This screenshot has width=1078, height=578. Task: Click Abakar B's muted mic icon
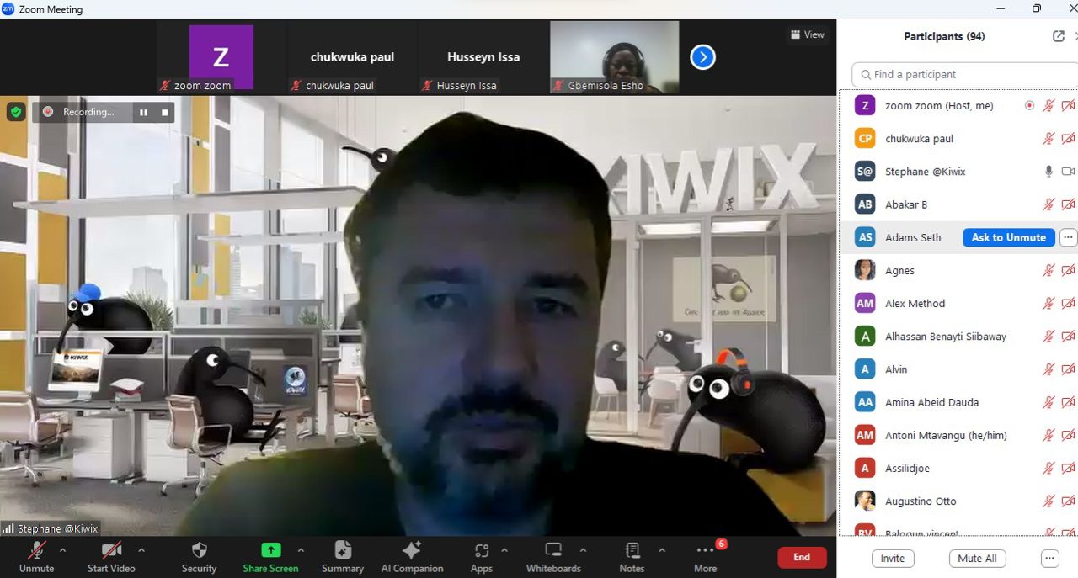[1049, 204]
